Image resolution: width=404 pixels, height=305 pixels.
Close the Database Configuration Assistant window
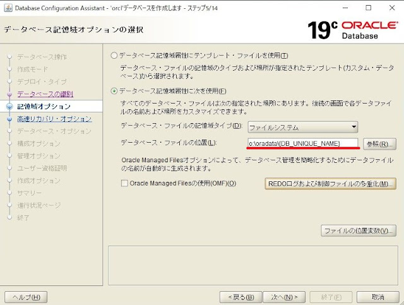392,8
